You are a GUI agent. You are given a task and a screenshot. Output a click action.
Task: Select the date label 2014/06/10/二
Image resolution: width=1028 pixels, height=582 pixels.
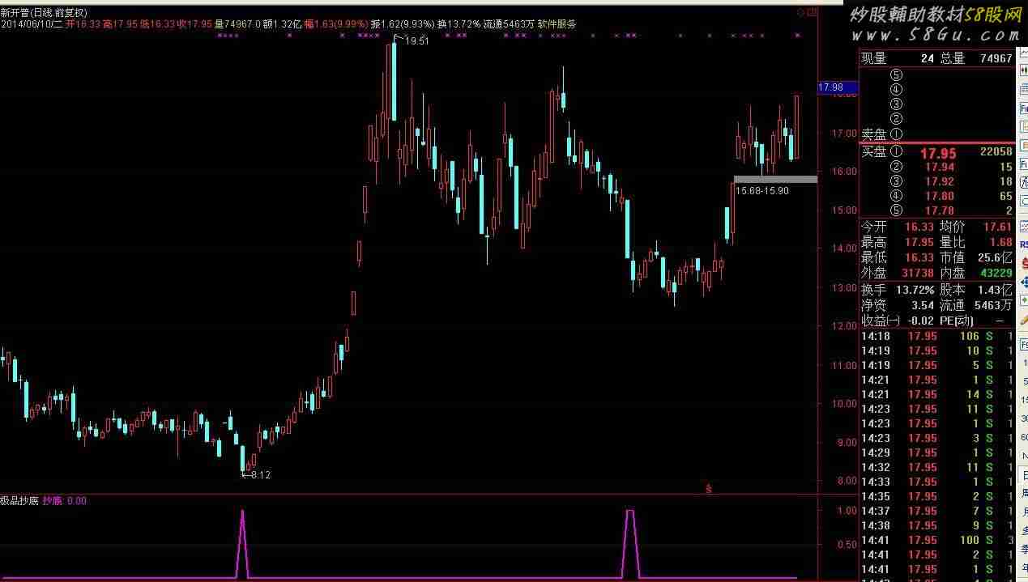(x=33, y=24)
